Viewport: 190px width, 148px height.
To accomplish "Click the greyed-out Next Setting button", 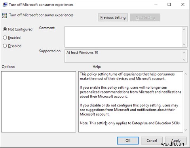I will click(145, 17).
